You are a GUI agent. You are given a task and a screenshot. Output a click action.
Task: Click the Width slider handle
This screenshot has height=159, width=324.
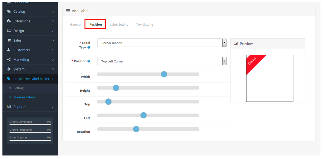coord(164,74)
